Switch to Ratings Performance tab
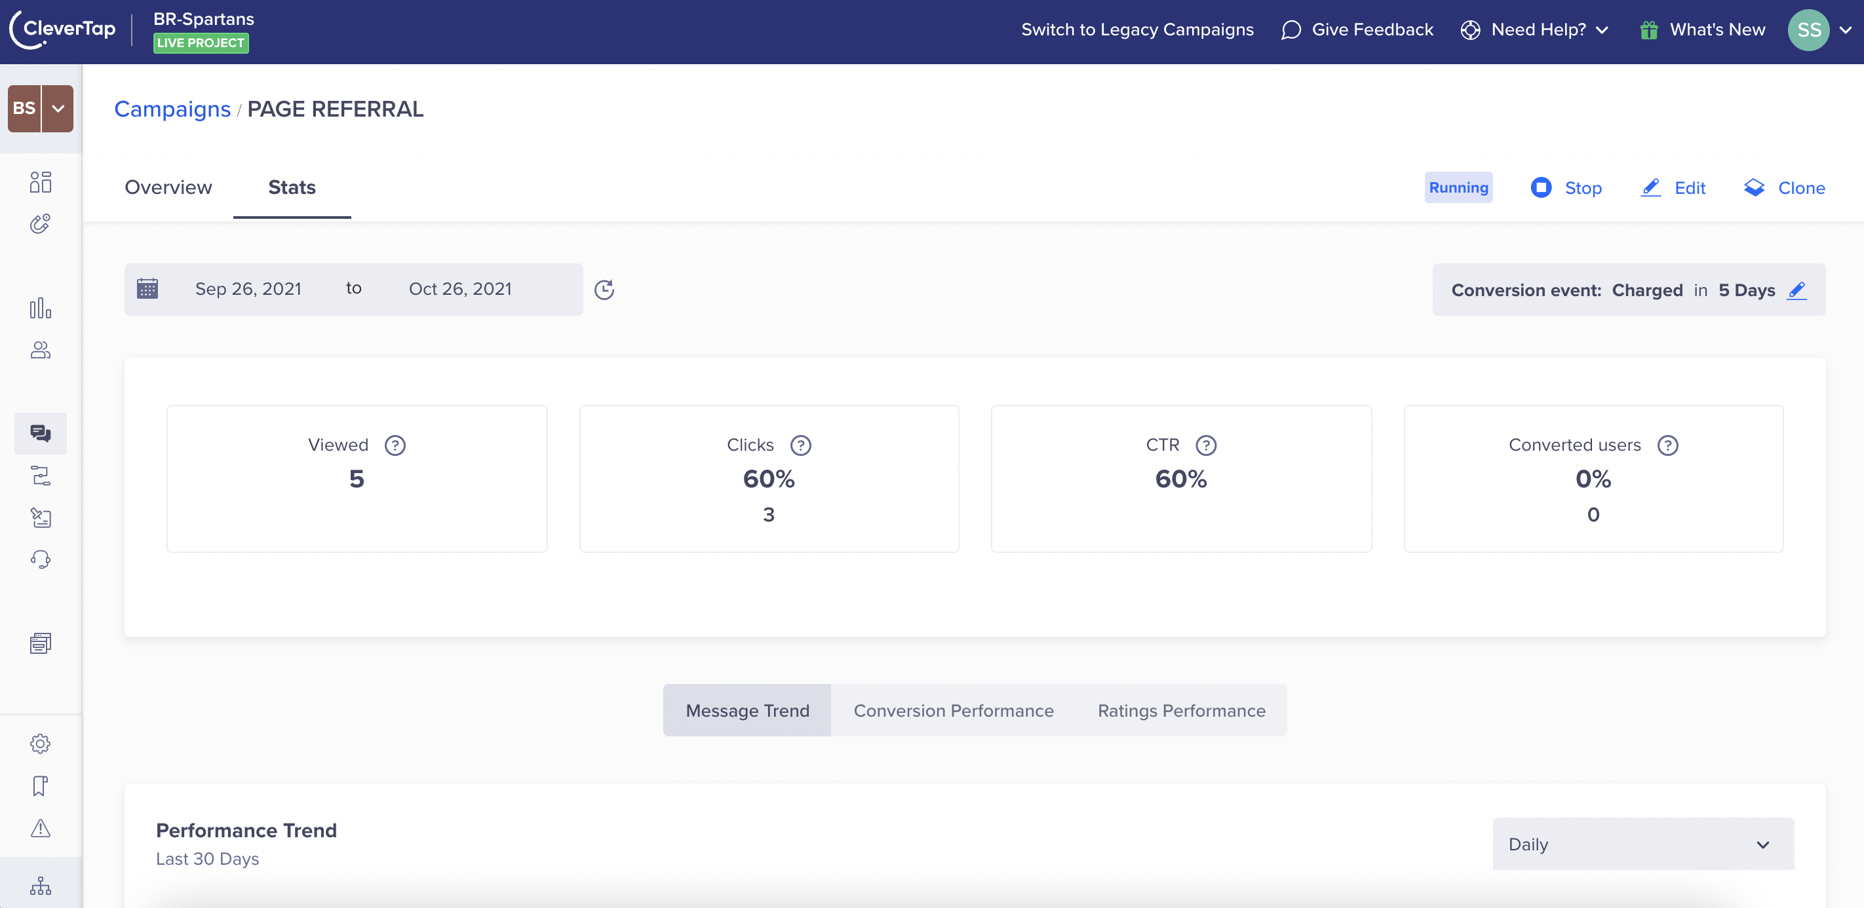The width and height of the screenshot is (1864, 908). click(1182, 711)
